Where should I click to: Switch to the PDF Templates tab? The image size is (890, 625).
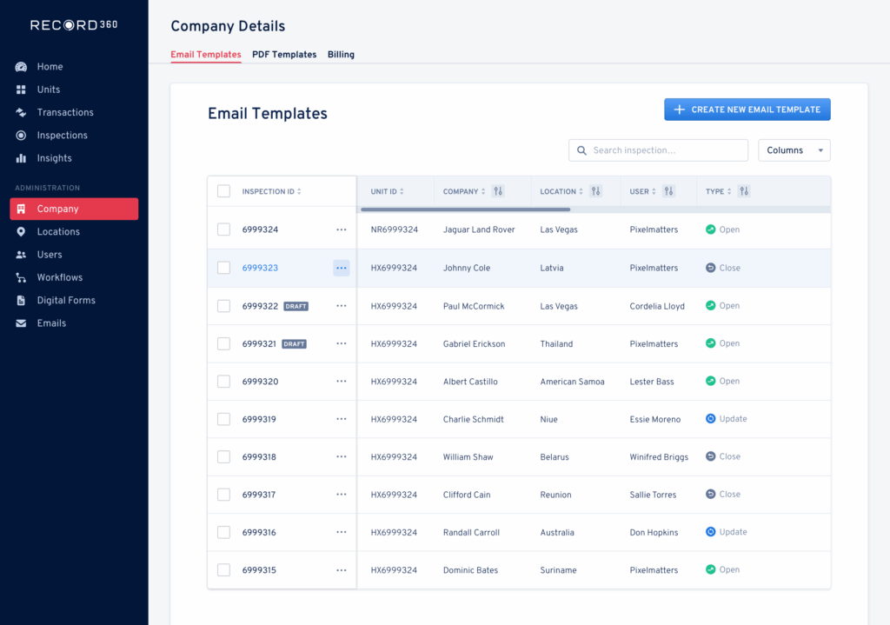pos(284,55)
